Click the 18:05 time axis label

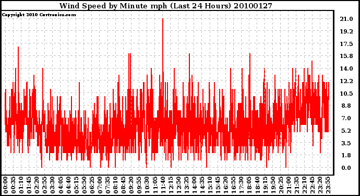coord(249,186)
